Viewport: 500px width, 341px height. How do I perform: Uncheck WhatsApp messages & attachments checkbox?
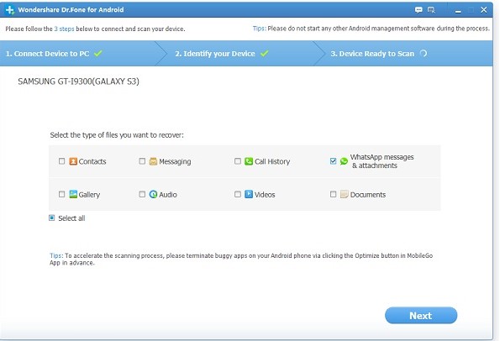coord(334,161)
